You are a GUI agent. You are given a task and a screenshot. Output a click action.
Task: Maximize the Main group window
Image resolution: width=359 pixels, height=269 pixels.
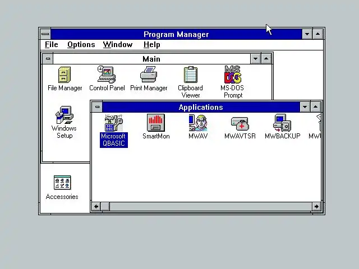pos(266,59)
